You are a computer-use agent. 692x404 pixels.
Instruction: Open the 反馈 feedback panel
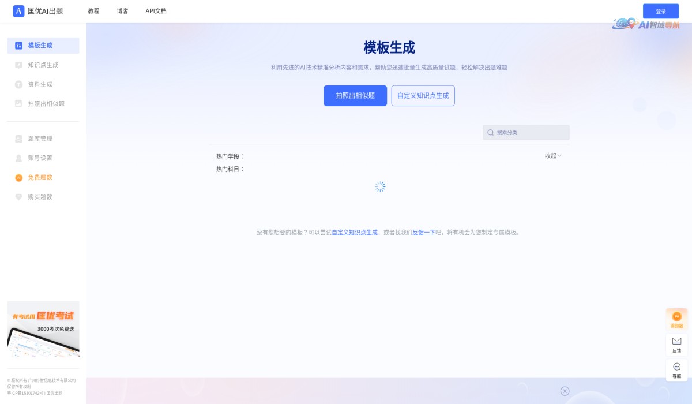pyautogui.click(x=676, y=344)
